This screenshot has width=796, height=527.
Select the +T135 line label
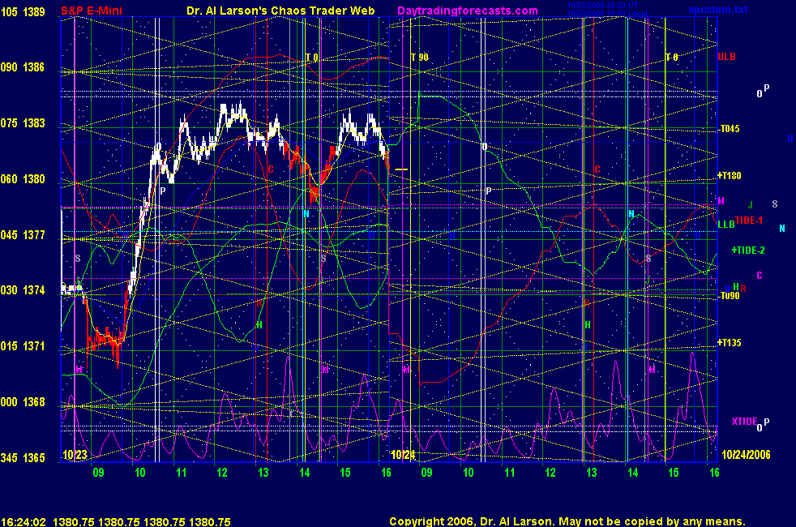coord(729,343)
